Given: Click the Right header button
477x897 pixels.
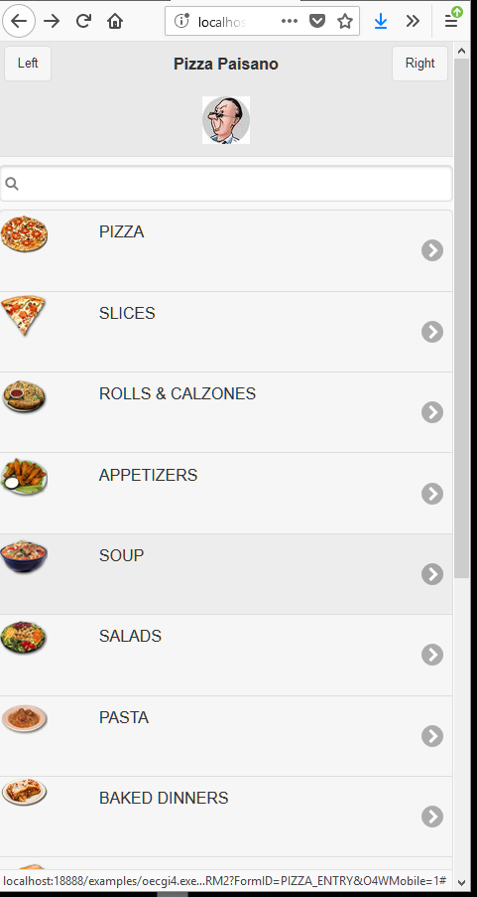Looking at the screenshot, I should coord(419,64).
